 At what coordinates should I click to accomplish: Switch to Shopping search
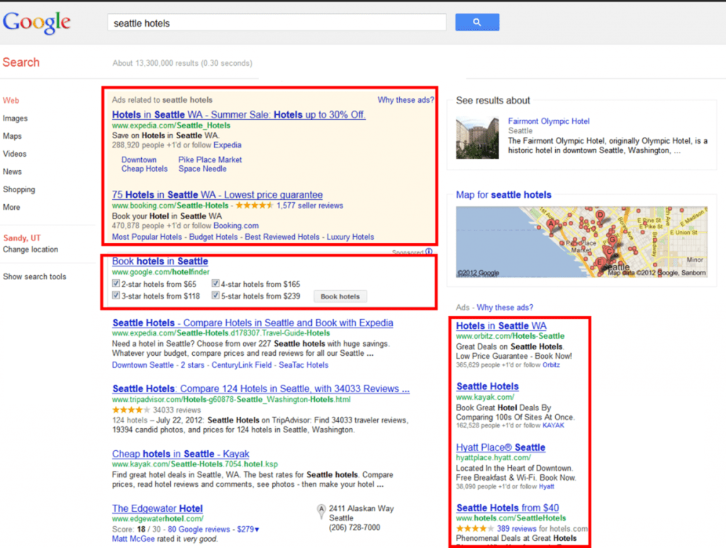(x=19, y=189)
